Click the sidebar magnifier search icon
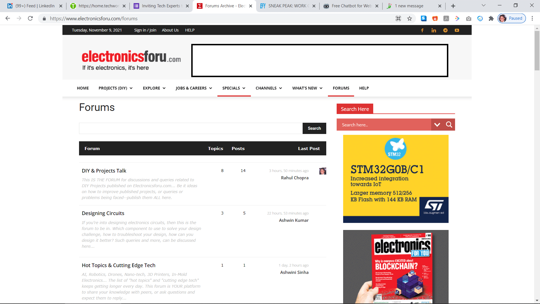Viewport: 540px width, 304px height. click(x=449, y=125)
